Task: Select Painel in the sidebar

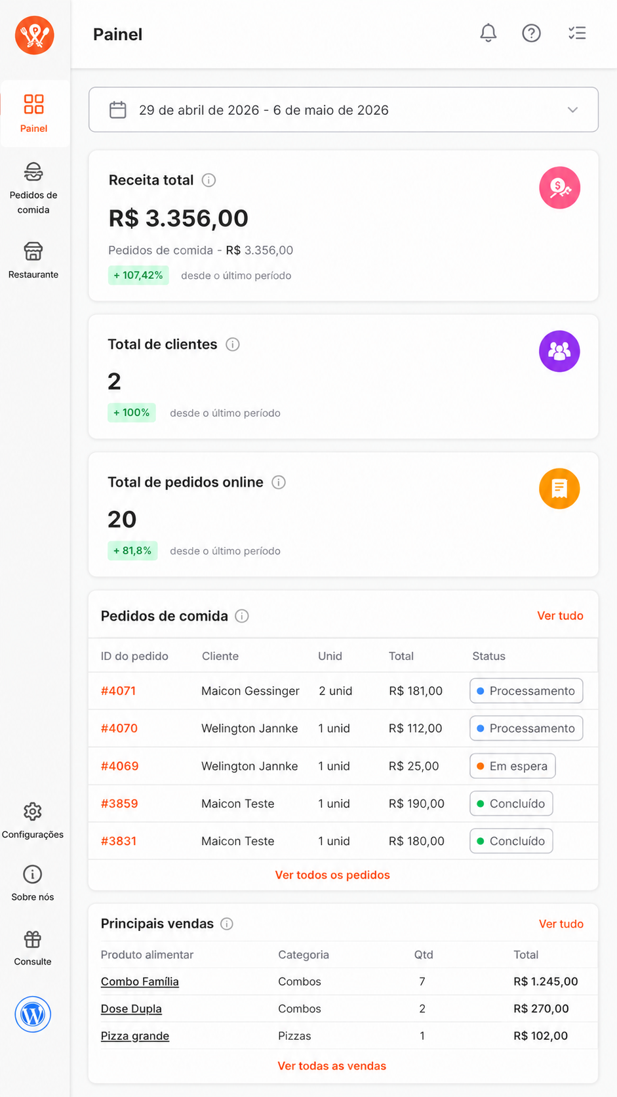Action: click(34, 113)
